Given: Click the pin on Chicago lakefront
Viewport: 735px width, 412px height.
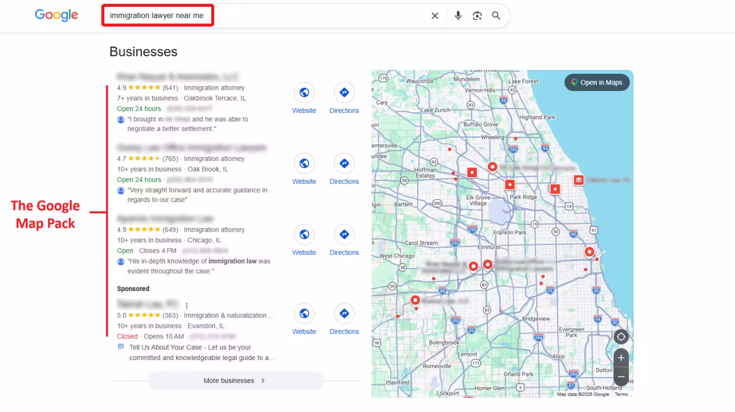Looking at the screenshot, I should [x=589, y=251].
